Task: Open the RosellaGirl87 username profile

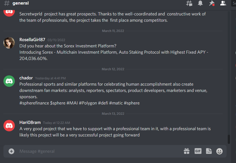Action: pyautogui.click(x=32, y=40)
